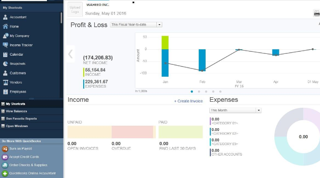Click the Upload Logo button
The width and height of the screenshot is (320, 178).
[75, 10]
